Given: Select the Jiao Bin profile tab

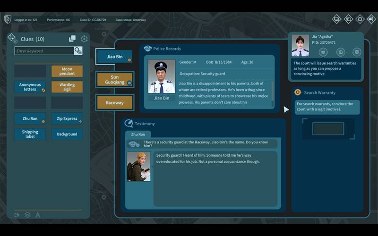Looking at the screenshot, I should click(x=114, y=57).
